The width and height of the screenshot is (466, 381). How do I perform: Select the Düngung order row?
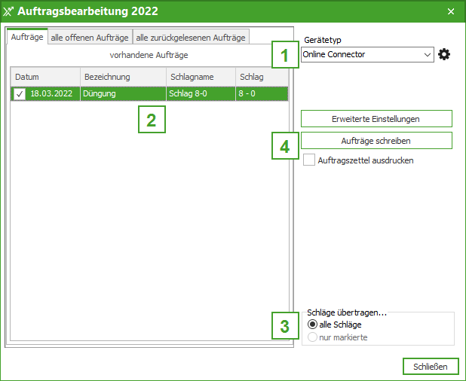(123, 93)
